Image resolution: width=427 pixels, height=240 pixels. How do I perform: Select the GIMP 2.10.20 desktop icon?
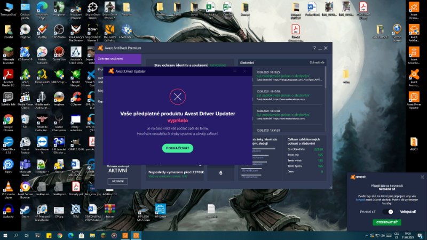tap(76, 143)
